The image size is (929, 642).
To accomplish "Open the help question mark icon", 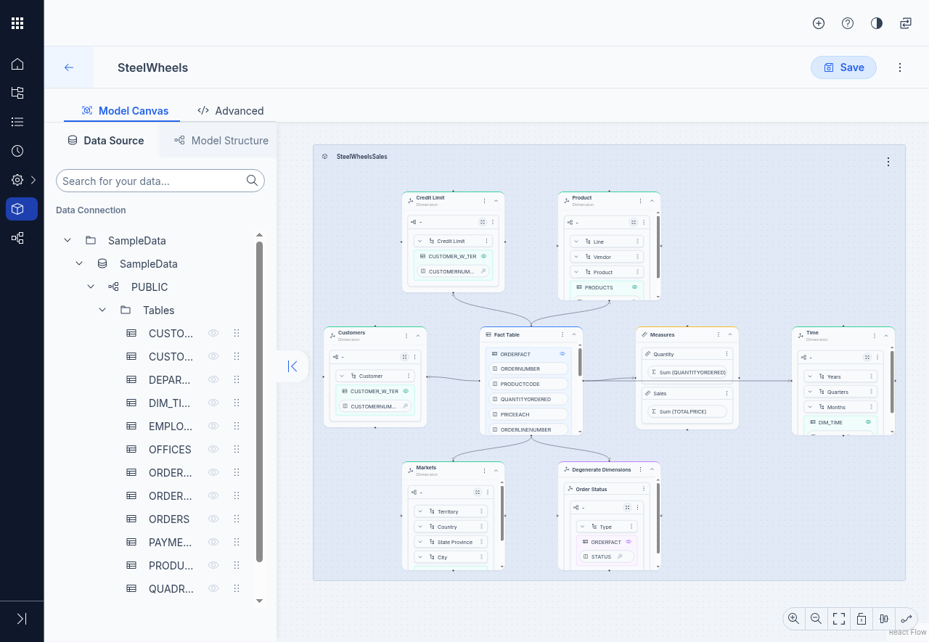I will 848,23.
